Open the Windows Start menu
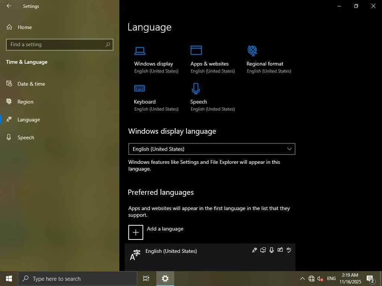The height and width of the screenshot is (286, 382). pos(9,279)
